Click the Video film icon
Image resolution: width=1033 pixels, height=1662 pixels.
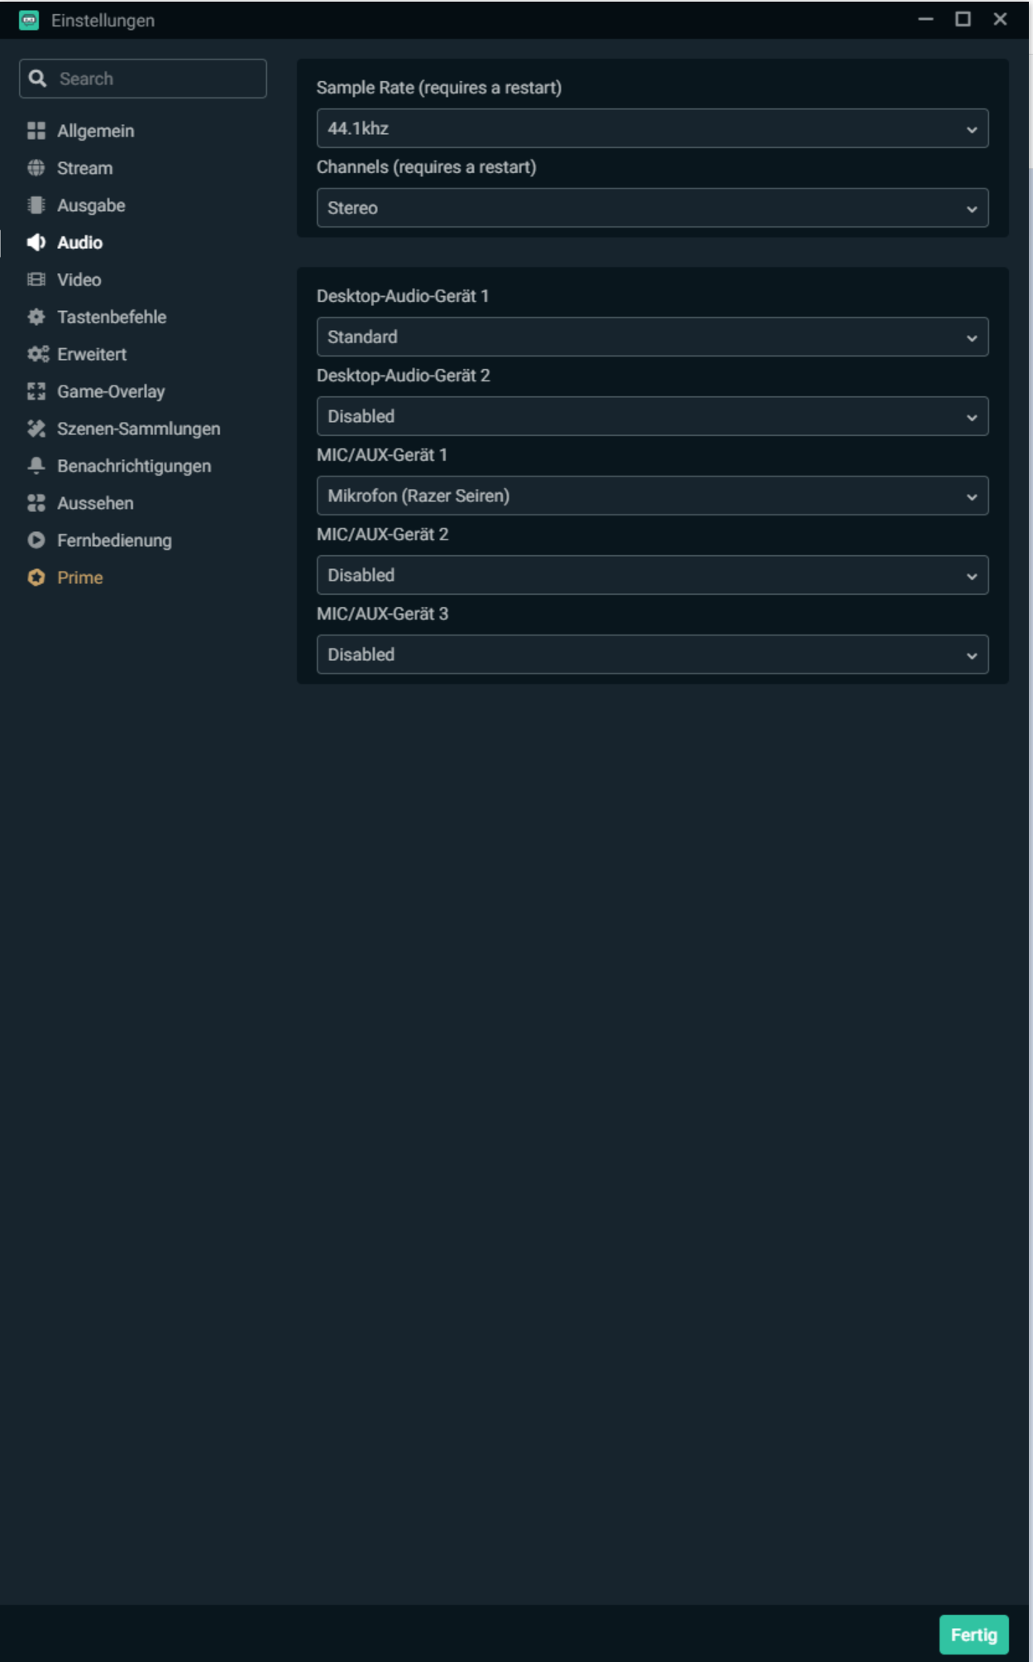36,280
